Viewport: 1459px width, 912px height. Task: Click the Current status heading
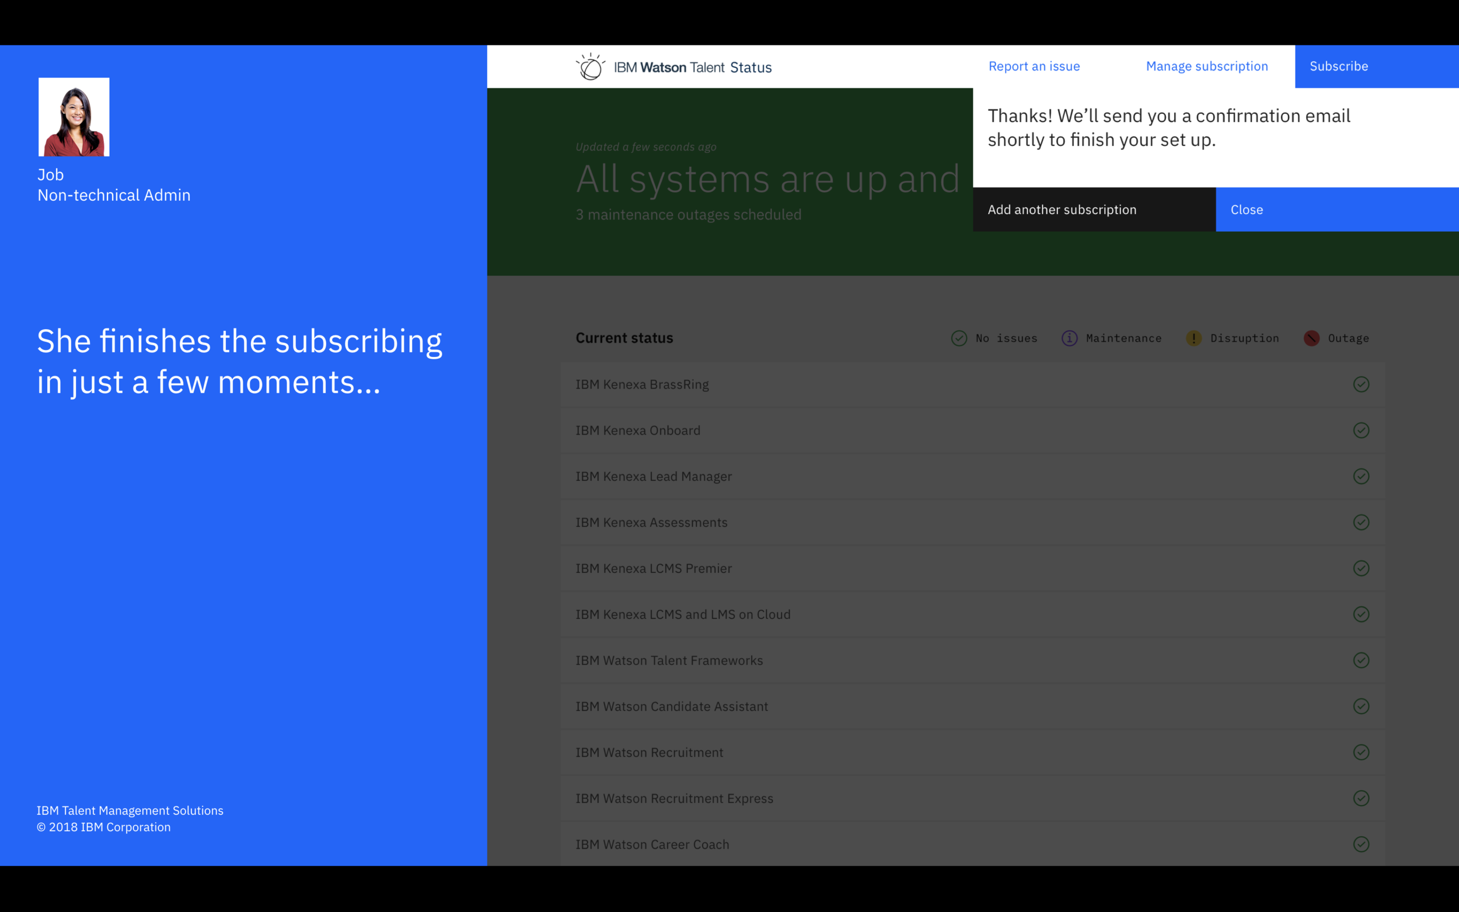click(624, 338)
